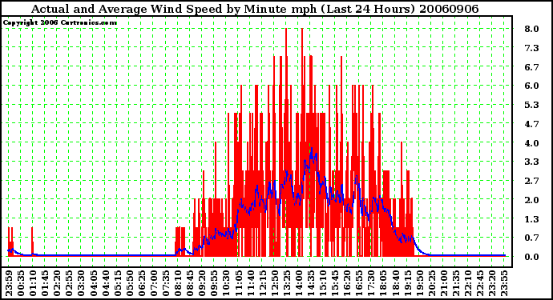Click the 02:55 time label

pyautogui.click(x=69, y=283)
